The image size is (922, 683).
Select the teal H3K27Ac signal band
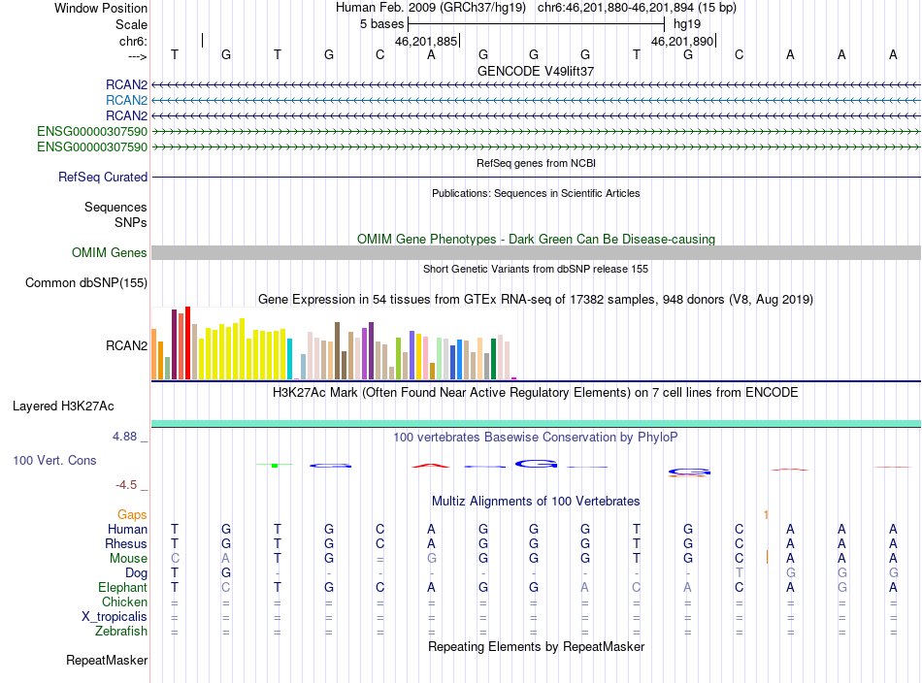(x=536, y=424)
